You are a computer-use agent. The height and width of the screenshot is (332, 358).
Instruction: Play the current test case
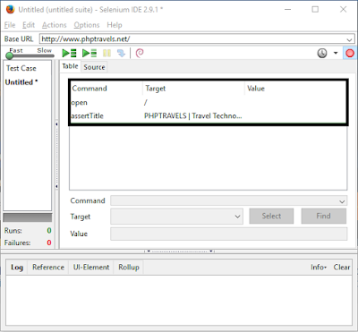pyautogui.click(x=89, y=53)
